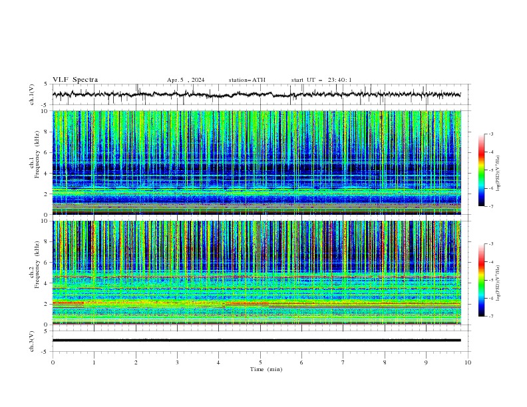This screenshot has height=407, width=527.
Task: Click the lower color bar "log(PSD)(V²/Hz)" label
Action: coord(498,283)
